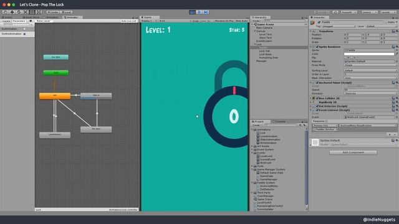The image size is (399, 224).
Task: Collapse the Canvas object in Hierarchy
Action: (255, 31)
